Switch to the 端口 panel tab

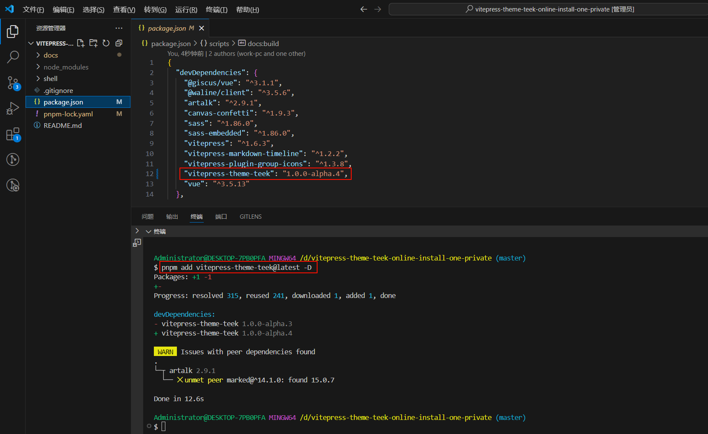coord(221,217)
